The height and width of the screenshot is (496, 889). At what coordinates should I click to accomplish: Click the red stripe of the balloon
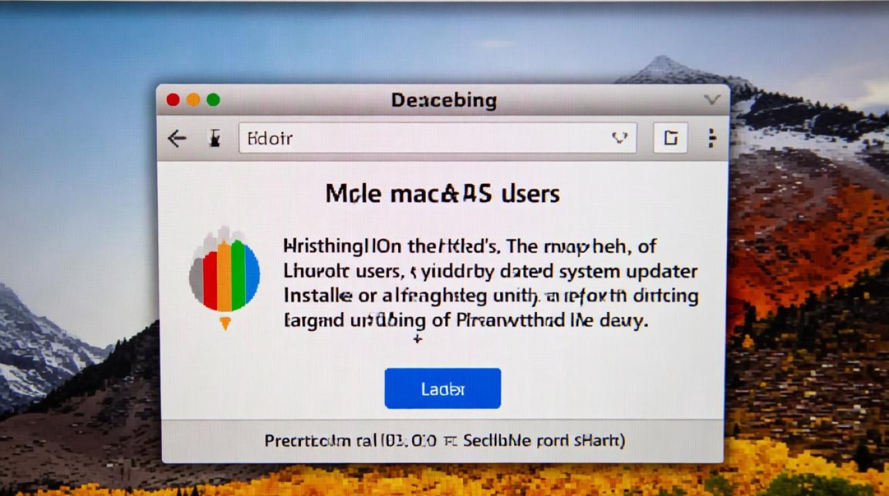point(210,278)
